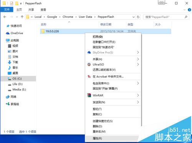This screenshot has height=143, width=192.
Task: Open recent locations dropdown arrow
Action: coord(17,17)
